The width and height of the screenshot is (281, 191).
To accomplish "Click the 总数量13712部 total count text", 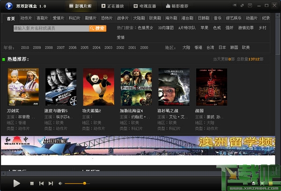I will tap(250, 59).
